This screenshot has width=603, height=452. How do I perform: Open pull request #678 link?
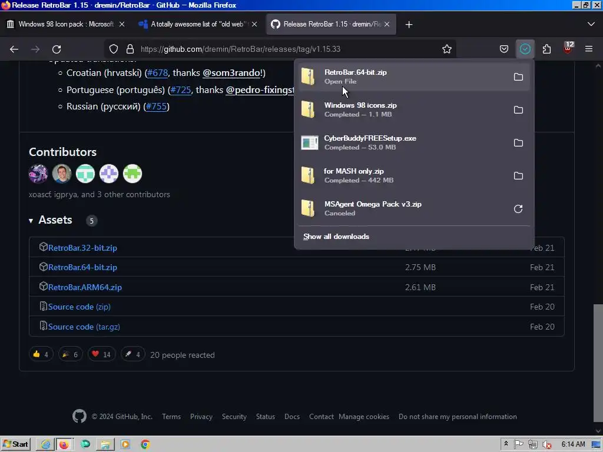click(158, 73)
